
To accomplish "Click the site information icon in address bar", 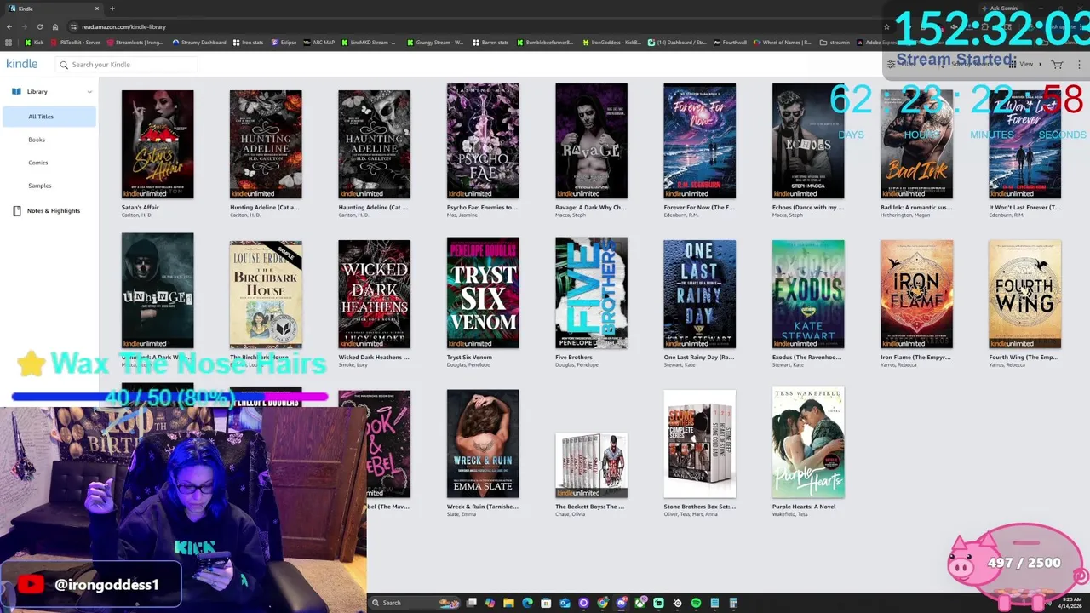I will [x=73, y=26].
